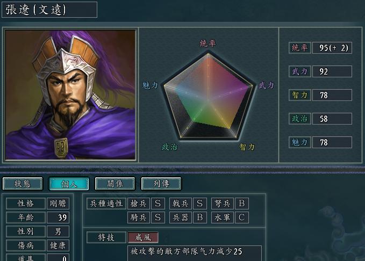Select the 魅力 stat label
This screenshot has height=261, width=365.
click(300, 142)
